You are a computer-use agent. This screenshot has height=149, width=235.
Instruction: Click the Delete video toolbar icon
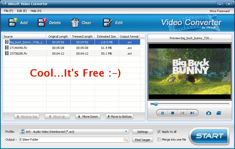[x=42, y=22]
